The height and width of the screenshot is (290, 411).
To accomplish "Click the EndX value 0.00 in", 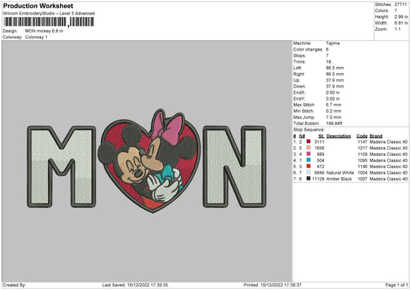I will [333, 92].
